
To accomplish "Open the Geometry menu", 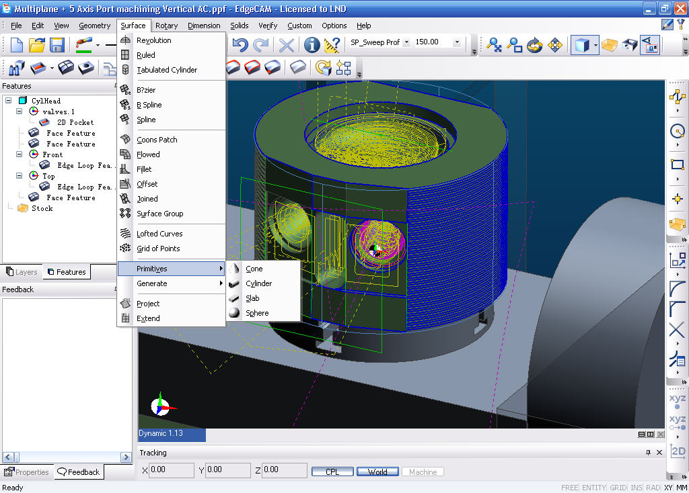I will click(x=94, y=26).
